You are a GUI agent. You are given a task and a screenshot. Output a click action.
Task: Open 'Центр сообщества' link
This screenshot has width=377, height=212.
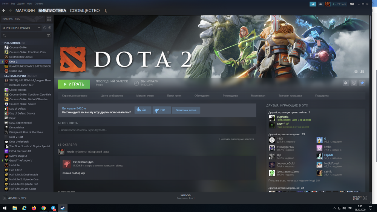(x=112, y=96)
